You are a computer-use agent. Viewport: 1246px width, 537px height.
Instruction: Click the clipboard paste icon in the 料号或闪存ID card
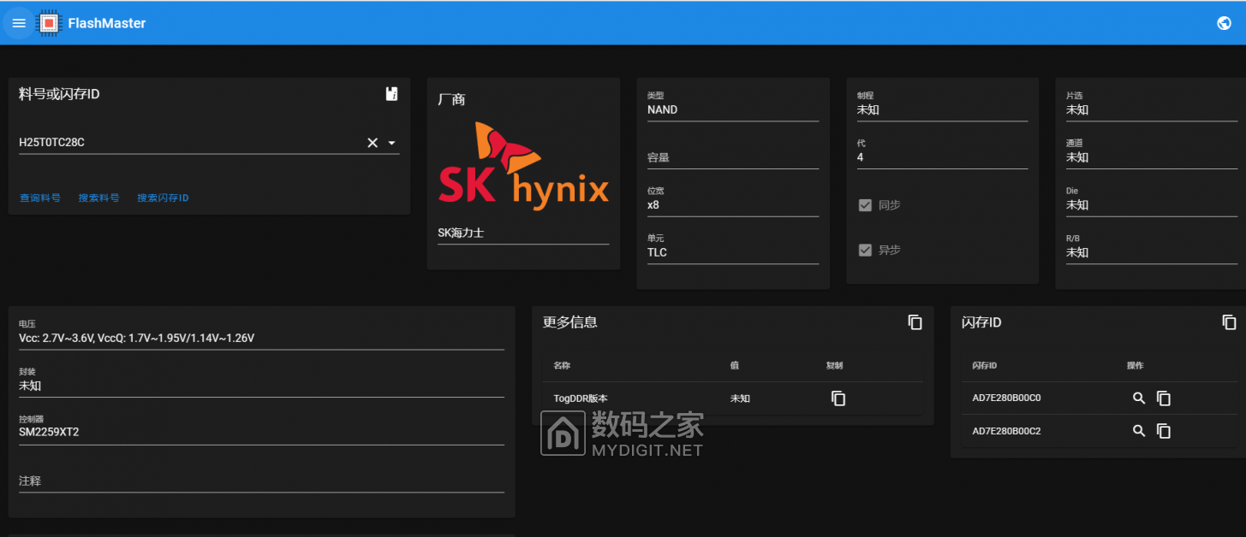tap(391, 93)
